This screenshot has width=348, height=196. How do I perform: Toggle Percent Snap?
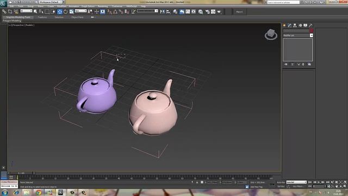pyautogui.click(x=121, y=11)
